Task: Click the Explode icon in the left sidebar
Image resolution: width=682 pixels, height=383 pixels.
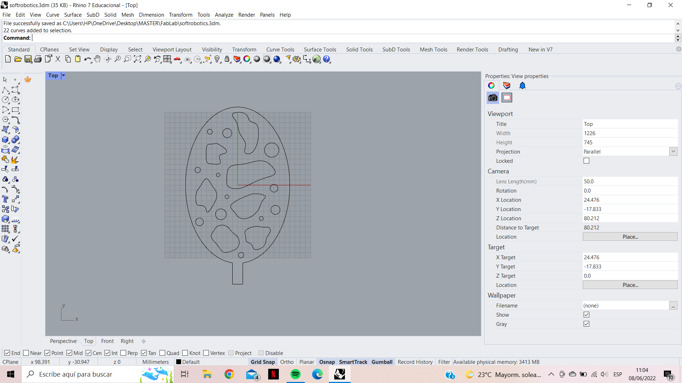Action: (x=15, y=160)
